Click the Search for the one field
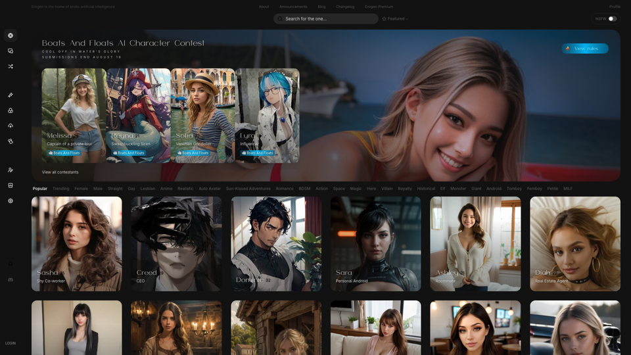The height and width of the screenshot is (355, 631). point(325,18)
